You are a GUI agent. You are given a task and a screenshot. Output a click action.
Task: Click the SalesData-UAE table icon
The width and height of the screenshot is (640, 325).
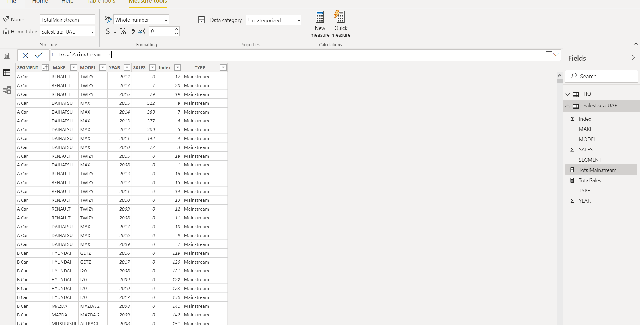pos(576,106)
